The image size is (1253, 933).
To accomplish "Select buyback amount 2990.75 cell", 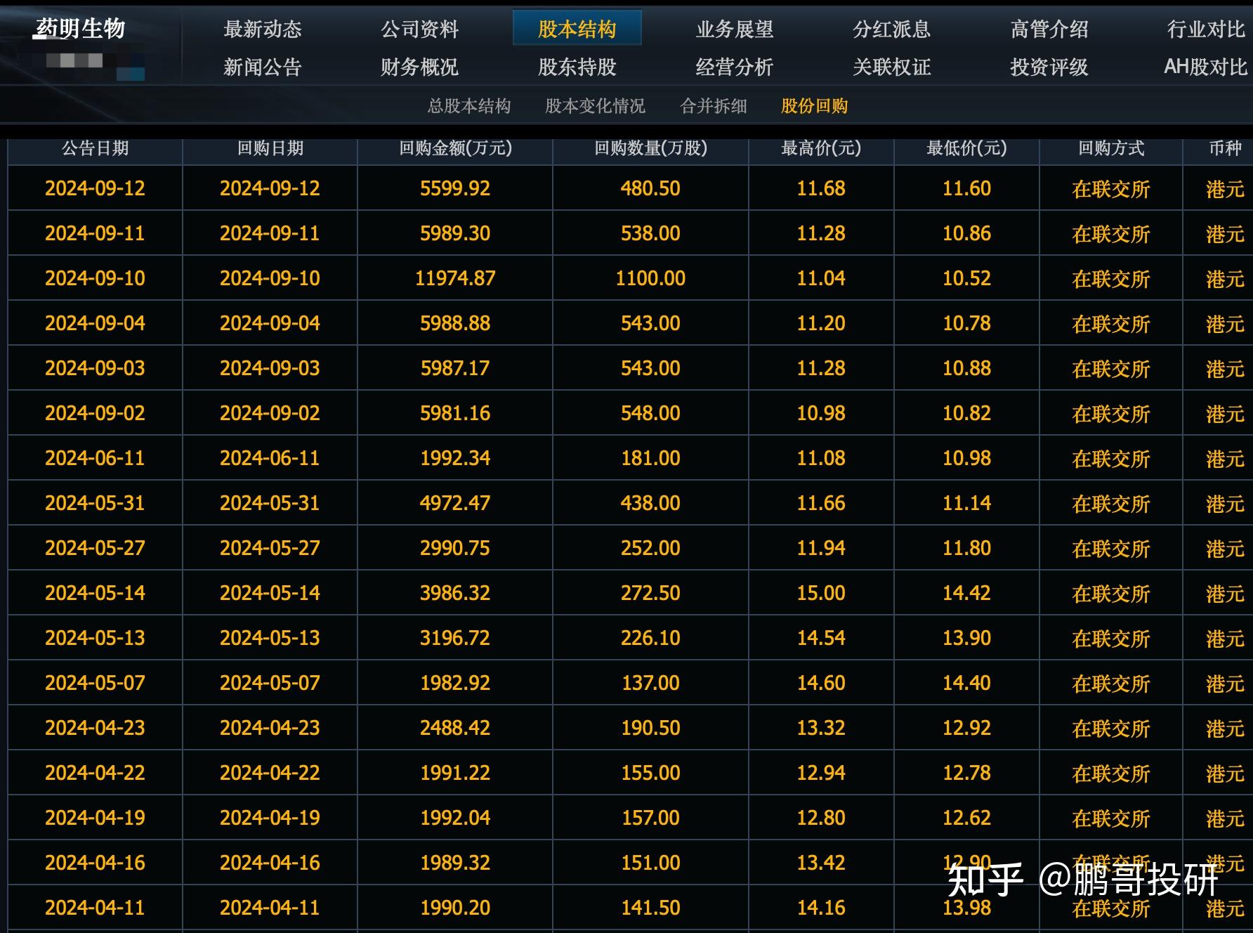I will pos(455,548).
